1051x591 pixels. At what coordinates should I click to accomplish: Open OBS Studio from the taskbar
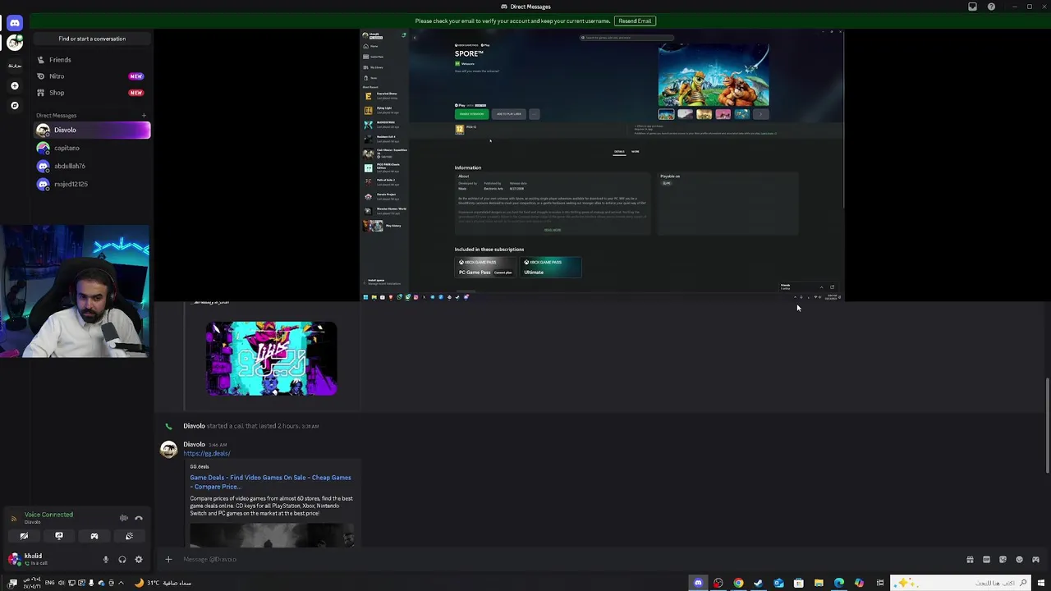pos(718,584)
